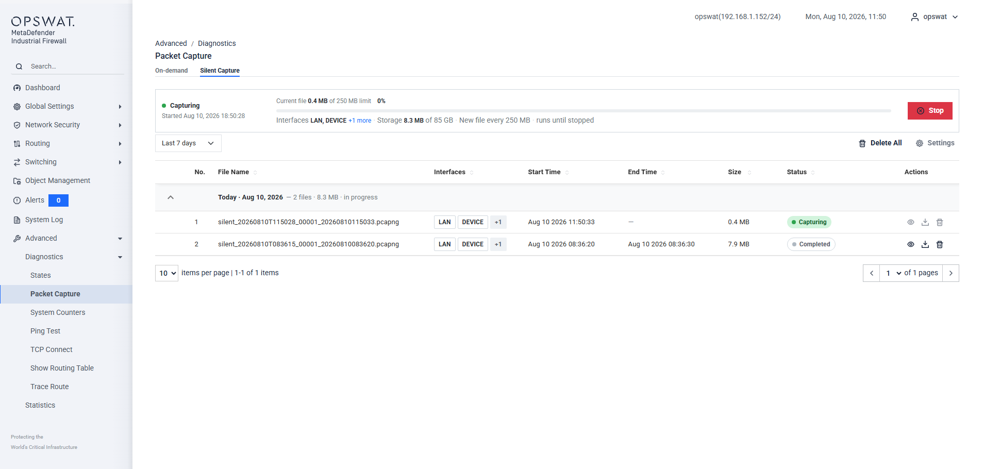Sort by Interfaces column
The image size is (984, 469).
[x=472, y=172]
